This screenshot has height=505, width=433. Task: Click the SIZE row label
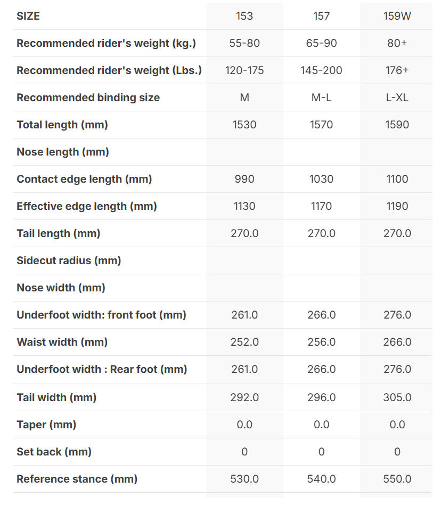(28, 16)
